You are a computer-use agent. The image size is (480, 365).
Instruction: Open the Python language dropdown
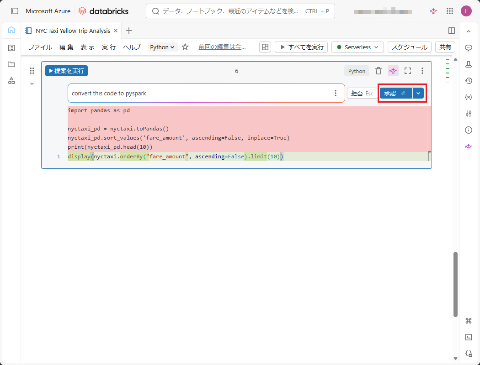click(163, 47)
